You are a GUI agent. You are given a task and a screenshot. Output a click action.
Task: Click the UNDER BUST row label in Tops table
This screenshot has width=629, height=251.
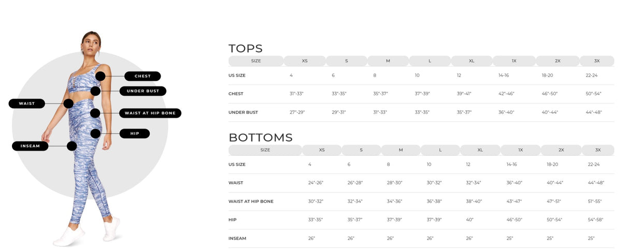click(243, 112)
